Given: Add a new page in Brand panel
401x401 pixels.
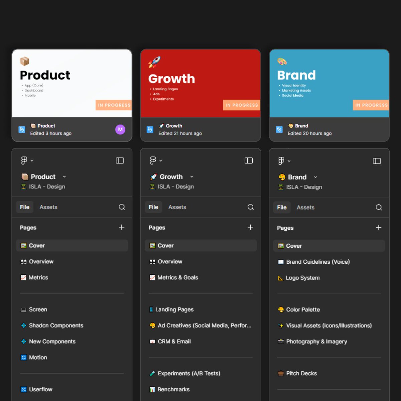Looking at the screenshot, I should (x=379, y=228).
